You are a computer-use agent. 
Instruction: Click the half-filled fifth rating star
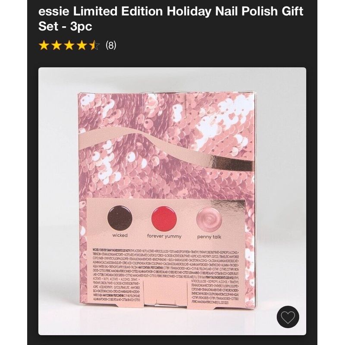pos(94,45)
